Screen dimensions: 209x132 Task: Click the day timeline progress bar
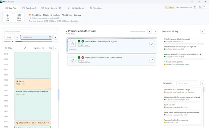[31, 42]
